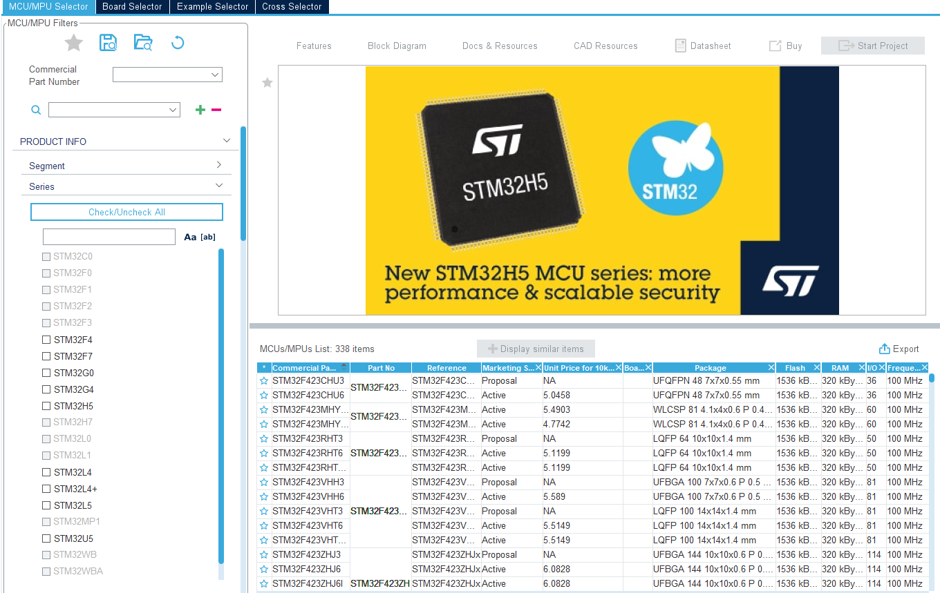Add a search criterion with the plus icon

coord(200,109)
